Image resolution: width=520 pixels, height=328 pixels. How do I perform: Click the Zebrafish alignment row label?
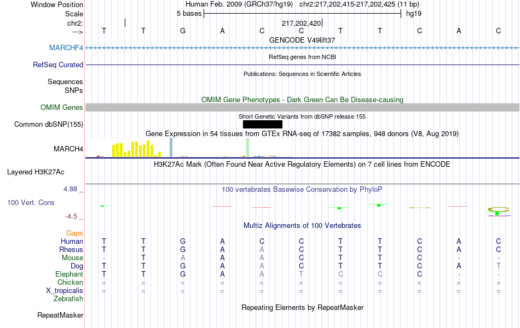click(x=68, y=299)
